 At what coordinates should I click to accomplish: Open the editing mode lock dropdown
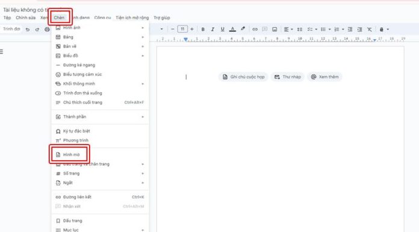tap(384, 30)
